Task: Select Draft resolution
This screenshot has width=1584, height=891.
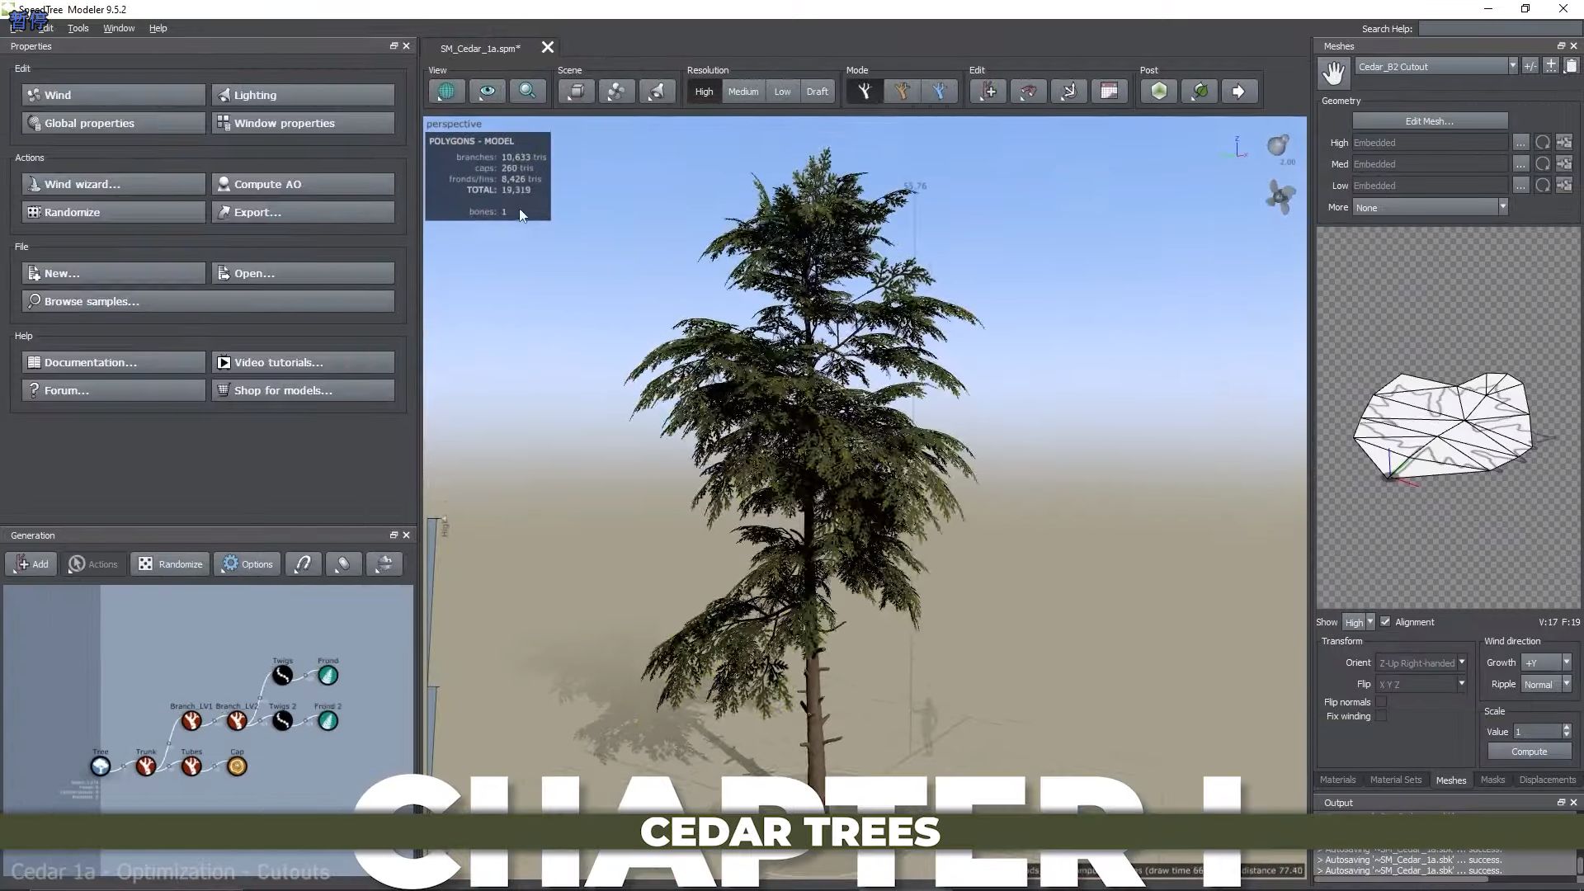Action: click(x=817, y=92)
